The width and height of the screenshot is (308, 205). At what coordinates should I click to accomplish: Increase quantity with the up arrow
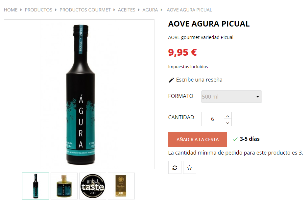point(228,116)
